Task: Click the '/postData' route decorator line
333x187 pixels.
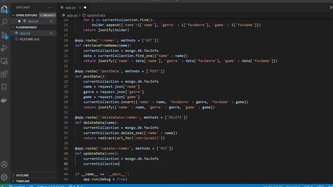Action: click(120, 71)
